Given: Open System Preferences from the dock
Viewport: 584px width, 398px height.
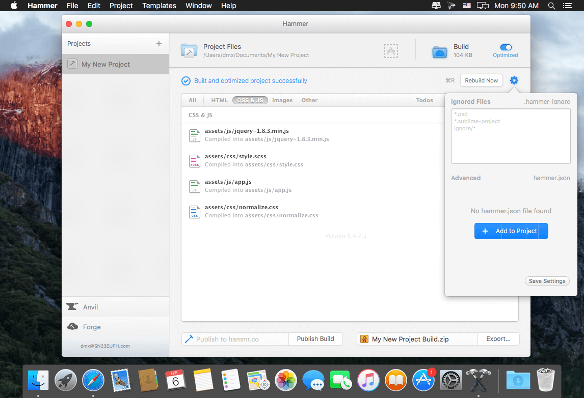Looking at the screenshot, I should (x=450, y=380).
